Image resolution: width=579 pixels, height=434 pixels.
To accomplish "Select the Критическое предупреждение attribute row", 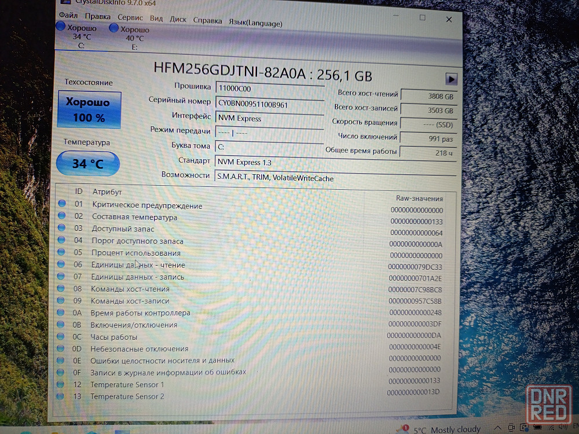I will pos(146,205).
